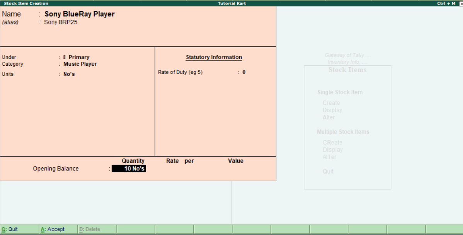
Task: Click the Value column header
Action: click(236, 161)
